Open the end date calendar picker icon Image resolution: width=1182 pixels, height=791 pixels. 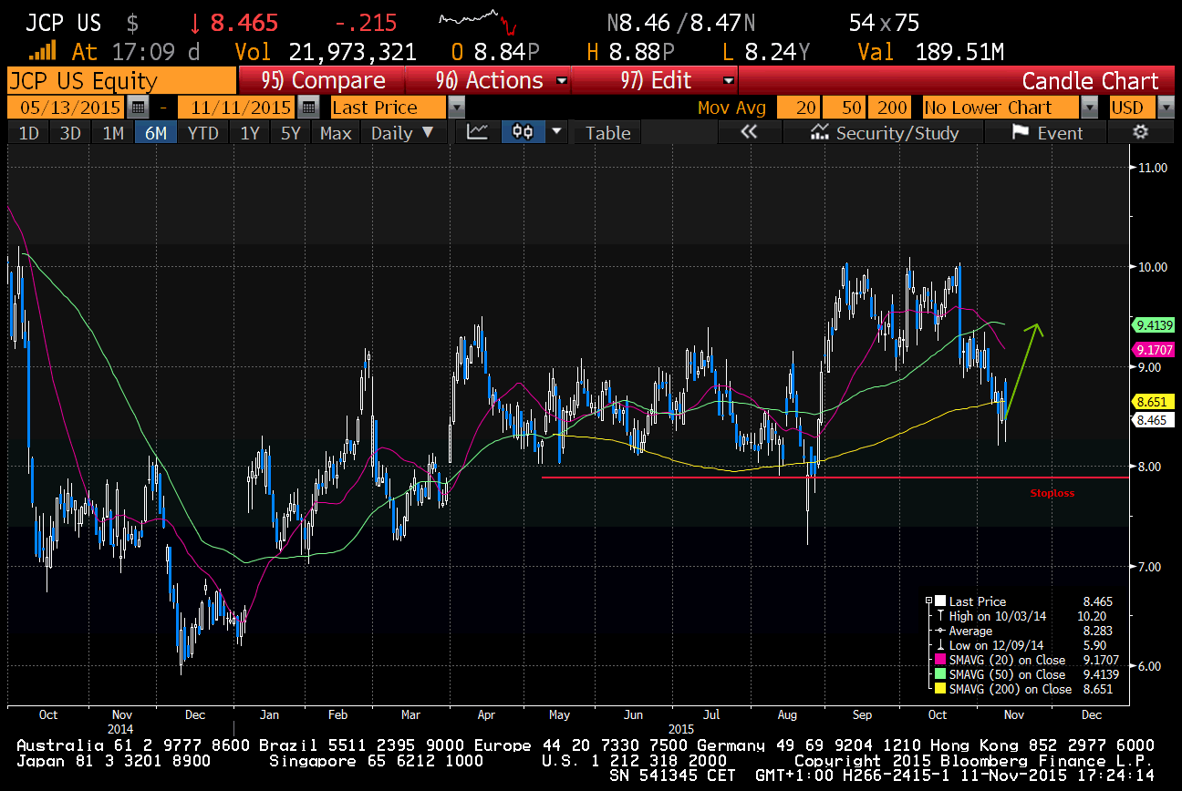coord(308,108)
